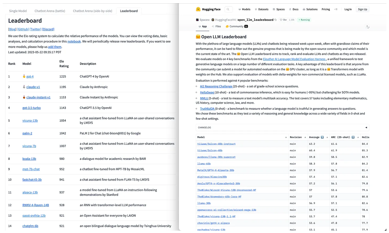Open the Community tab in the space

tap(237, 26)
